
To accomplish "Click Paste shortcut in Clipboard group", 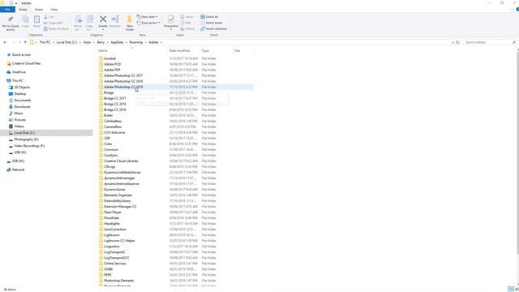I will coord(56,29).
